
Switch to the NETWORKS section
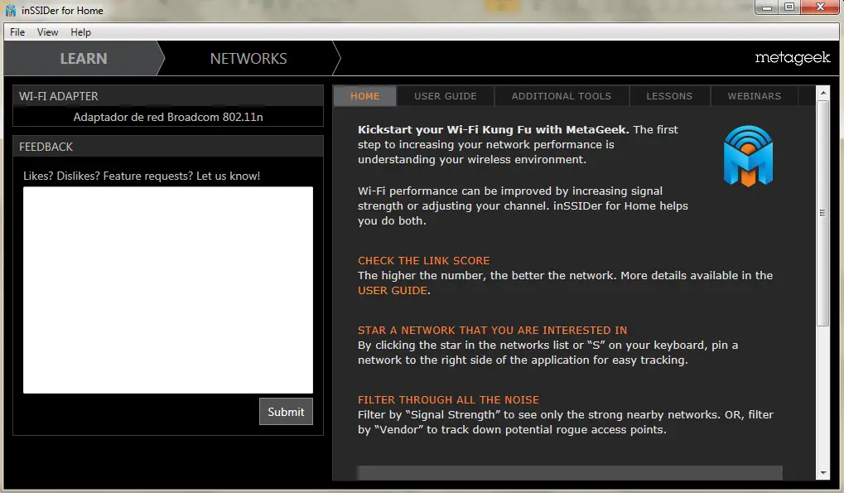tap(248, 58)
